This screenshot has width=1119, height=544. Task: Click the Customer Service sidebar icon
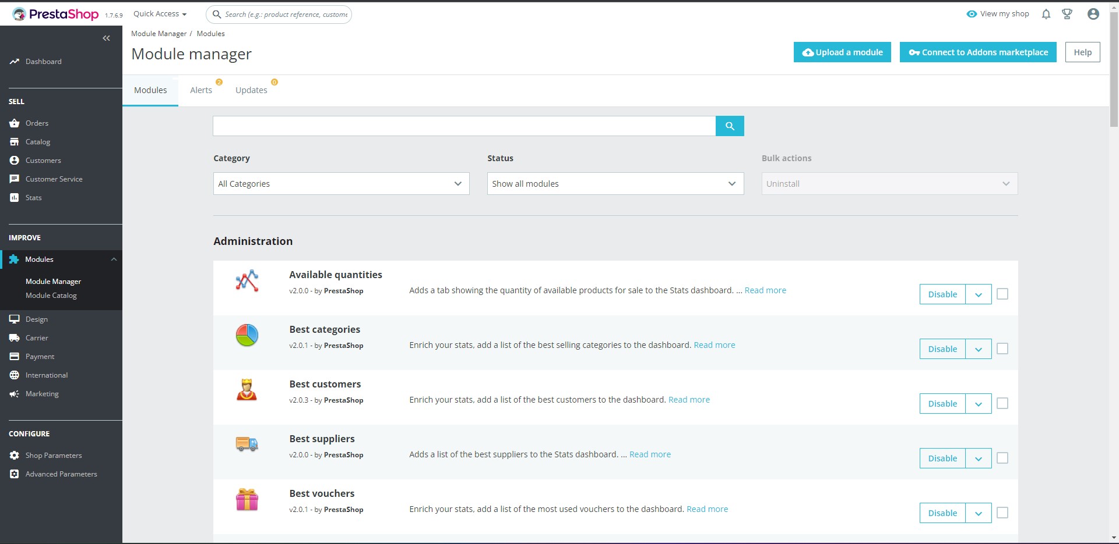pyautogui.click(x=14, y=179)
